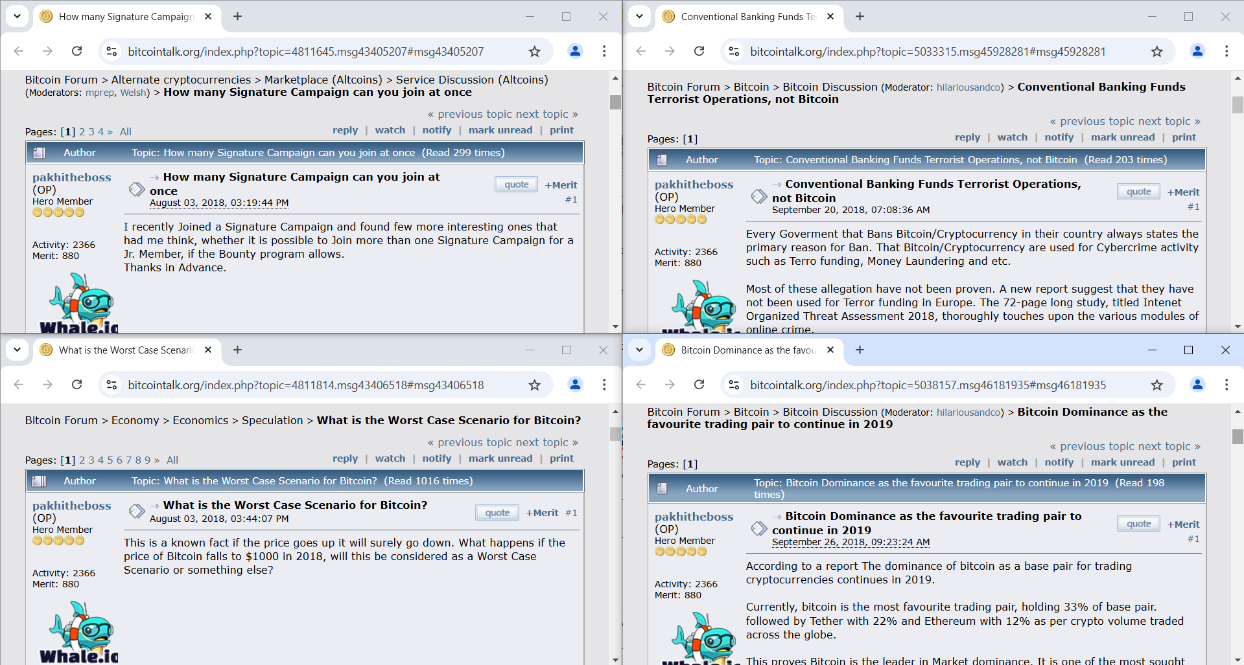Select the 'Conventional Banking Funds' tab
Image resolution: width=1244 pixels, height=665 pixels.
pyautogui.click(x=749, y=16)
